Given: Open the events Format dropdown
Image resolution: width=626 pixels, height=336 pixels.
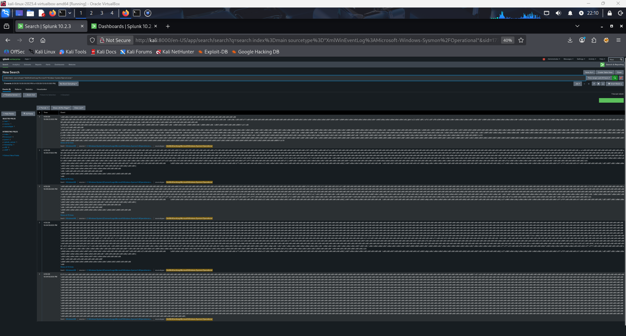Looking at the screenshot, I should click(x=43, y=108).
